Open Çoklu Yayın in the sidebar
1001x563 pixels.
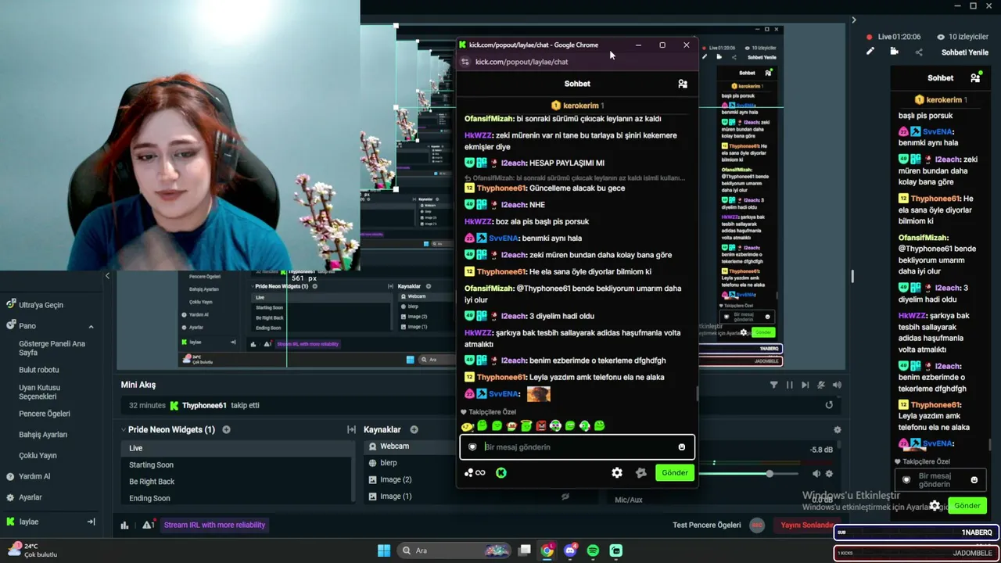(x=38, y=456)
